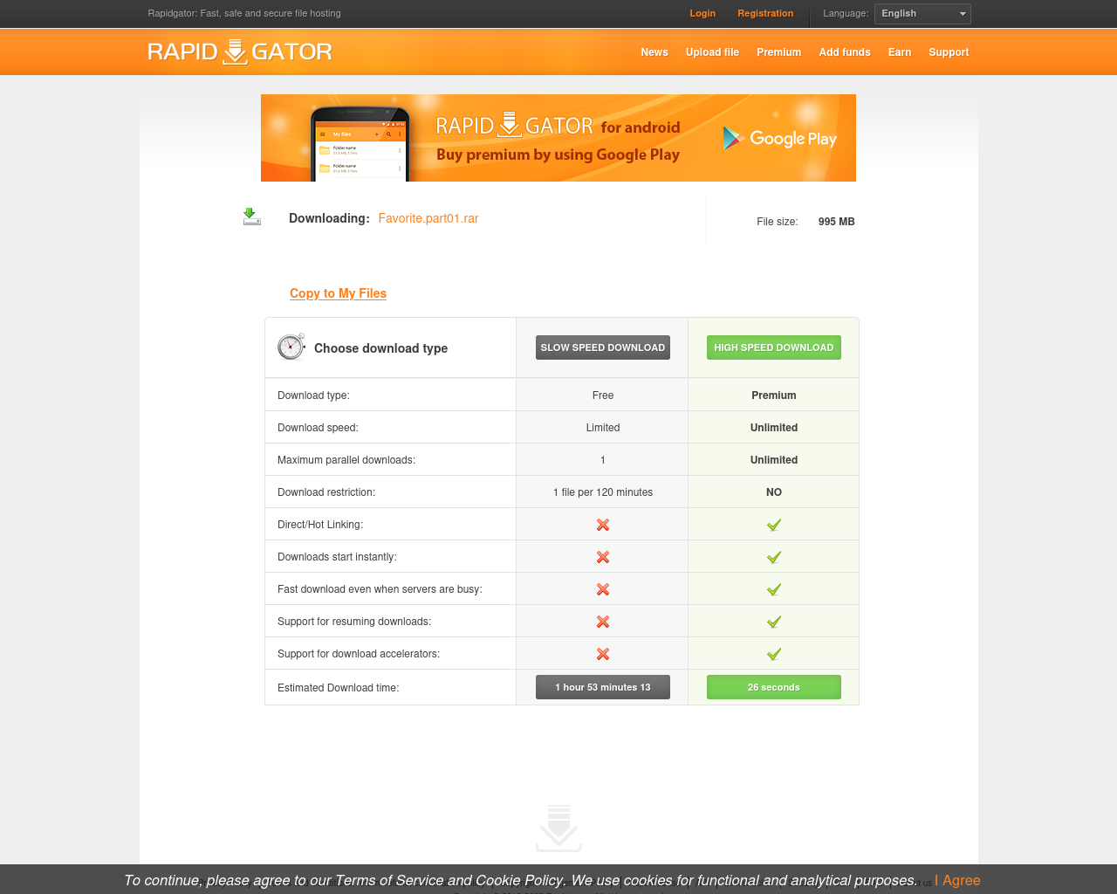The image size is (1117, 894).
Task: Click the 'Limited' download speed cell
Action: click(603, 428)
